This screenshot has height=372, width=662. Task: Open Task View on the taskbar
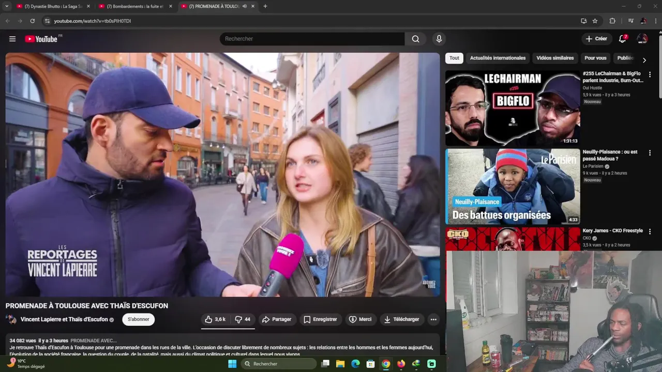pyautogui.click(x=325, y=364)
